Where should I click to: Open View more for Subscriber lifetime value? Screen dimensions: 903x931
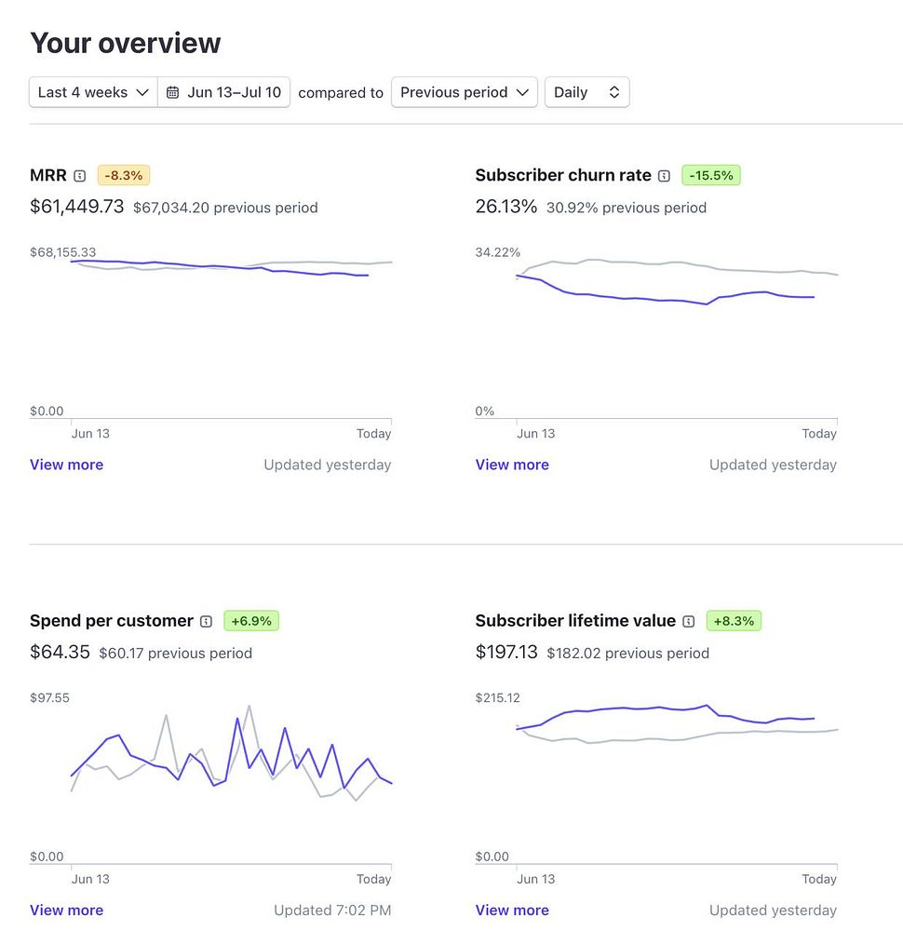(x=512, y=910)
